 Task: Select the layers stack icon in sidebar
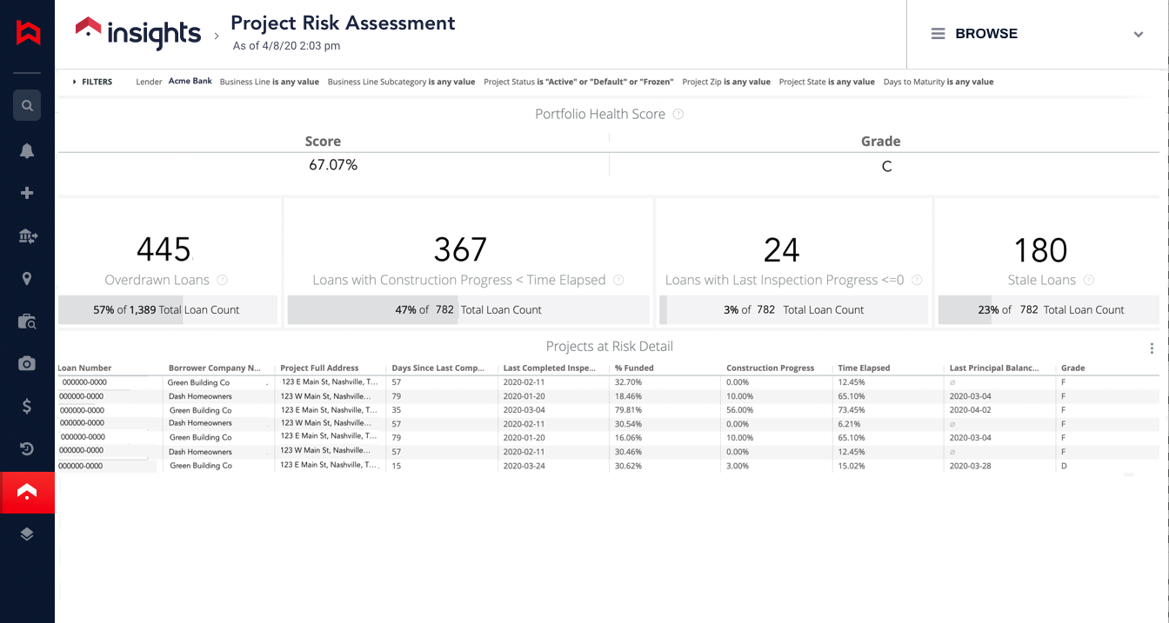click(27, 534)
